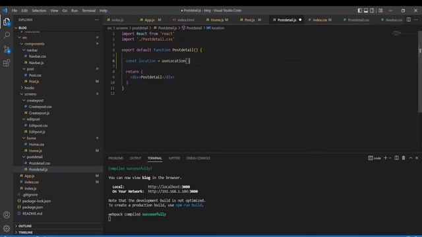Collapse the home folder
The image size is (422, 237).
click(x=58, y=138)
